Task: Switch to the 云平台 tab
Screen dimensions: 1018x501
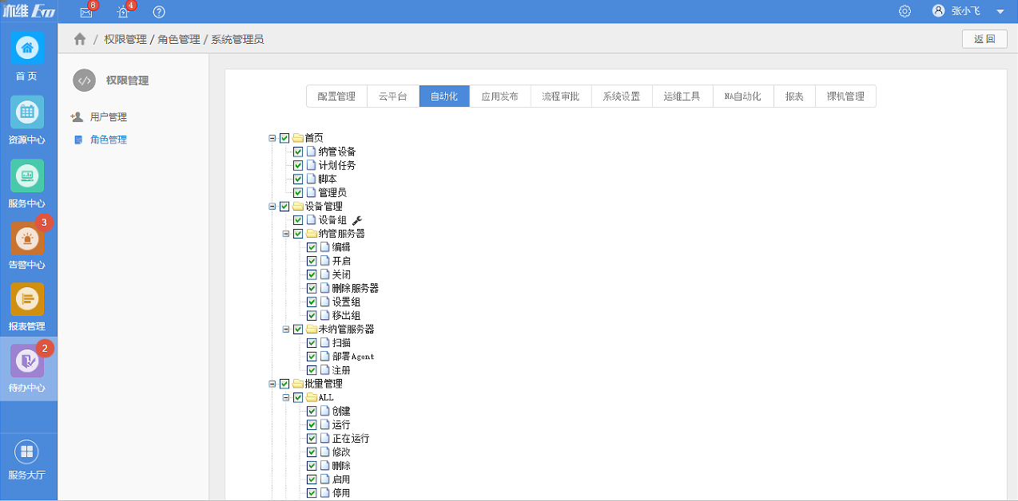Action: click(x=392, y=97)
